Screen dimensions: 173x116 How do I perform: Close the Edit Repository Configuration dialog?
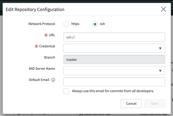pyautogui.click(x=163, y=9)
